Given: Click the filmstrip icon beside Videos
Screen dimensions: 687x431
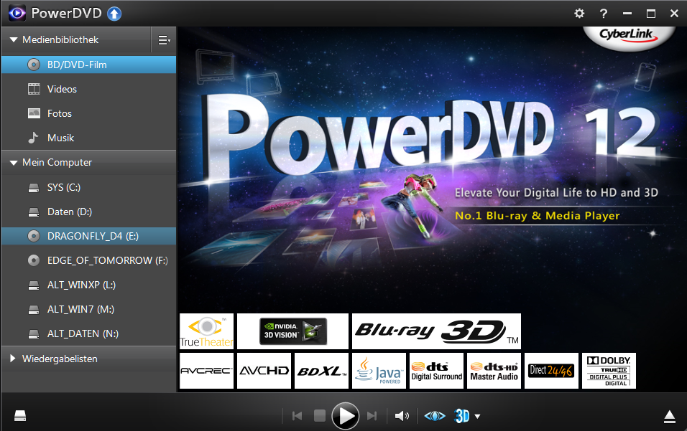Looking at the screenshot, I should 34,89.
